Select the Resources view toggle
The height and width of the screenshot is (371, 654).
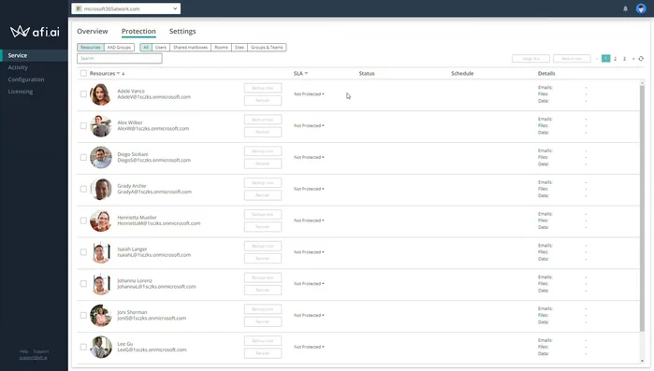pos(91,48)
